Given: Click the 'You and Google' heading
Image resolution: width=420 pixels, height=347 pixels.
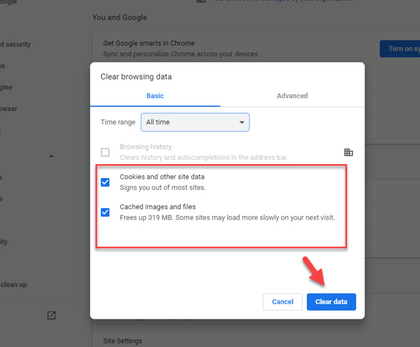Looking at the screenshot, I should click(x=120, y=17).
